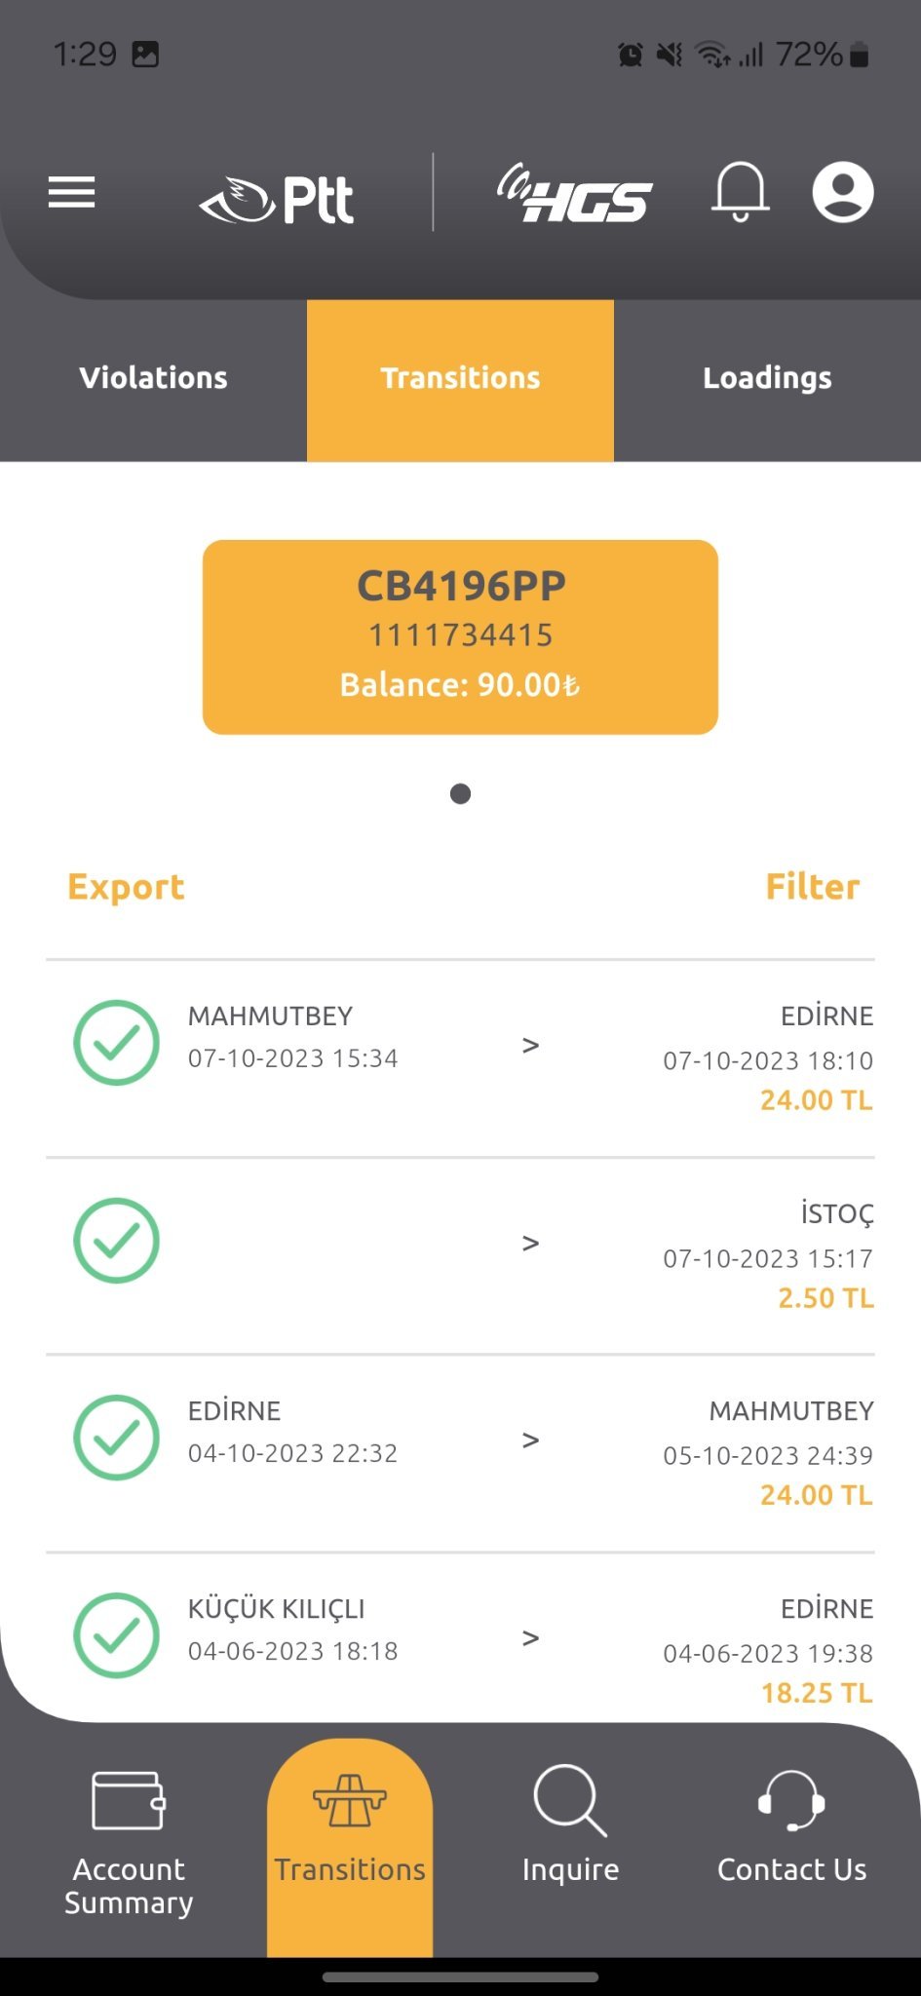Expand the Mahmutbey to Edirne arrow

[x=530, y=1046]
